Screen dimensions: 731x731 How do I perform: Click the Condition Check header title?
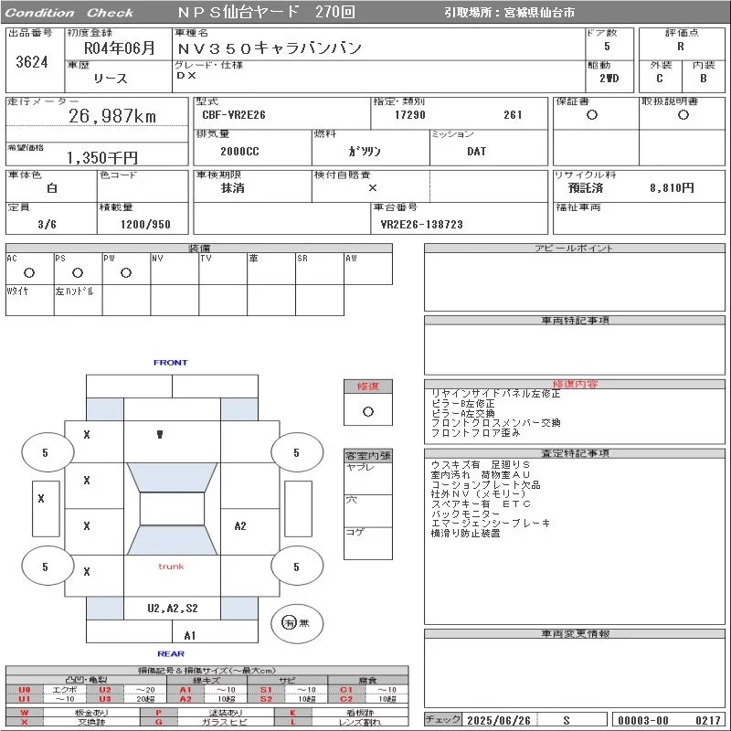69,13
